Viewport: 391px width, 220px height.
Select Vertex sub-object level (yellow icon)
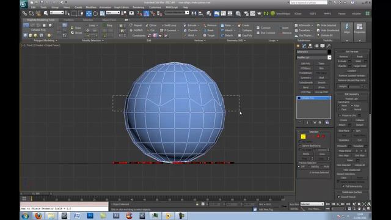pos(303,136)
